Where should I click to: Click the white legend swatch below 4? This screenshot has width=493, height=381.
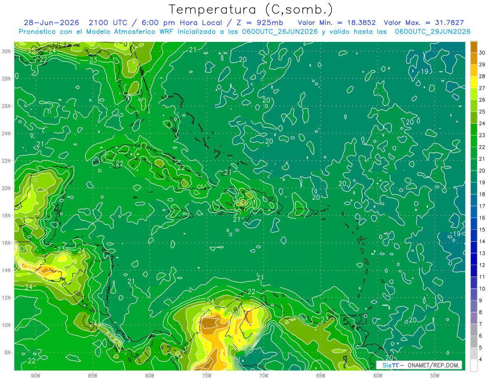point(474,365)
